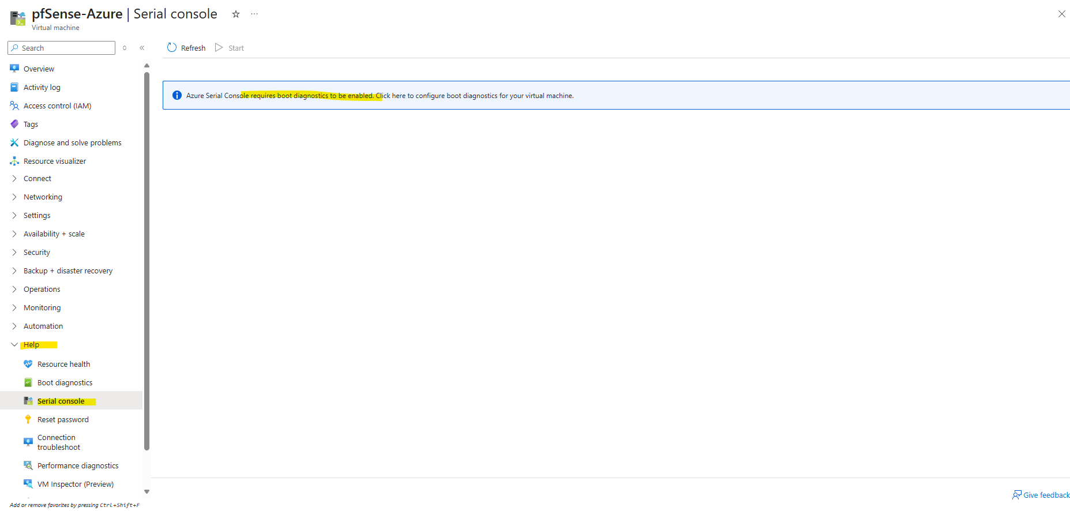Click the Start play triangle icon

[219, 47]
